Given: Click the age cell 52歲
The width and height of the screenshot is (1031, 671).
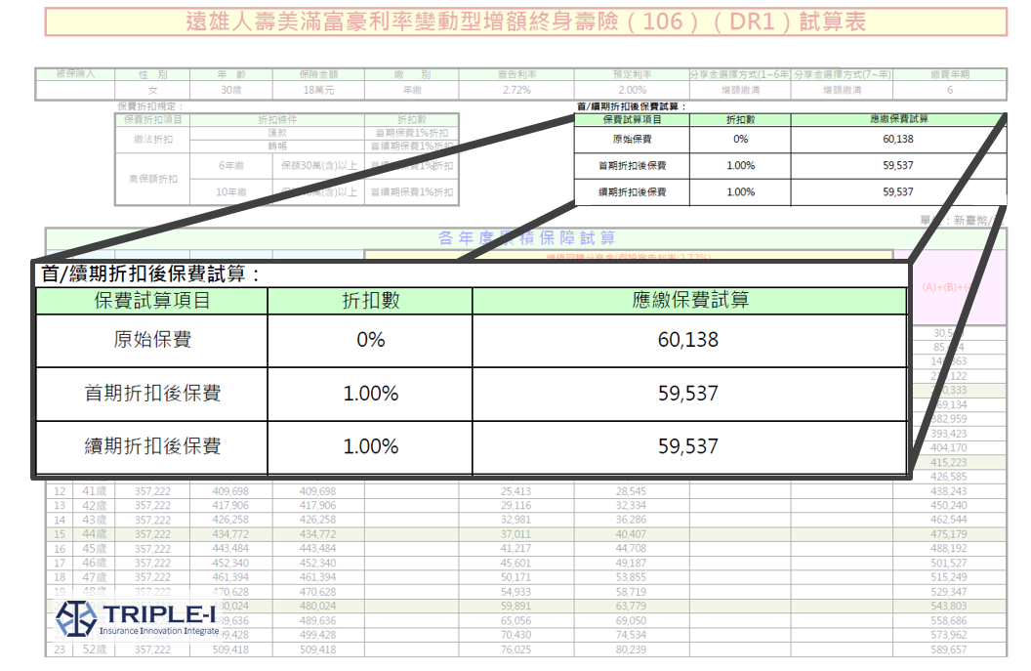Looking at the screenshot, I should point(94,650).
